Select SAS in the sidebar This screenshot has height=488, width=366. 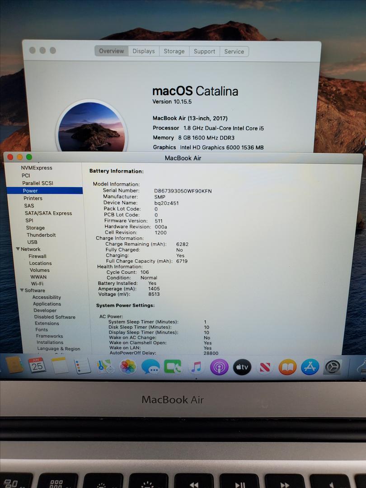click(29, 206)
